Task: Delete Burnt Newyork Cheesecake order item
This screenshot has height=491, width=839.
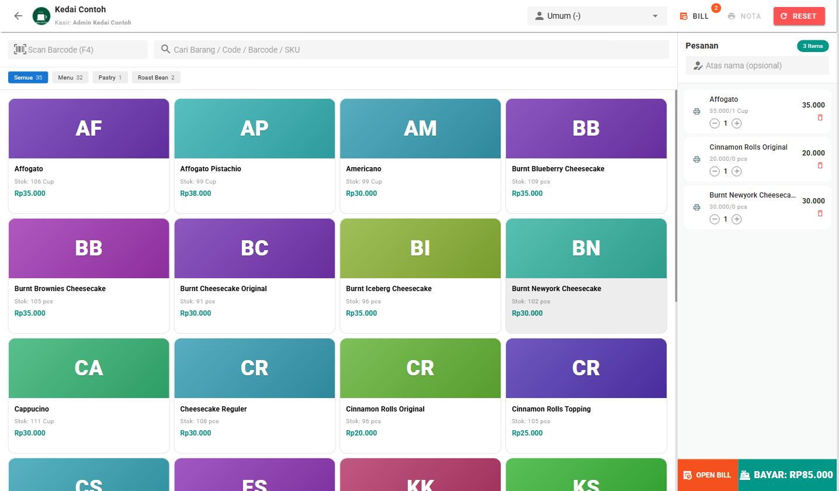Action: [x=820, y=213]
